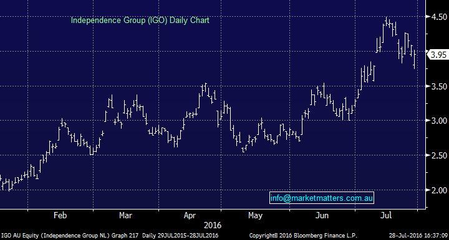The image size is (449, 240).
Task: Click the 3.50 price axis label
Action: pos(439,86)
